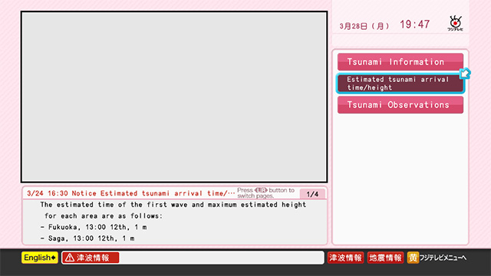Open the Tsunami Information menu item

point(400,61)
